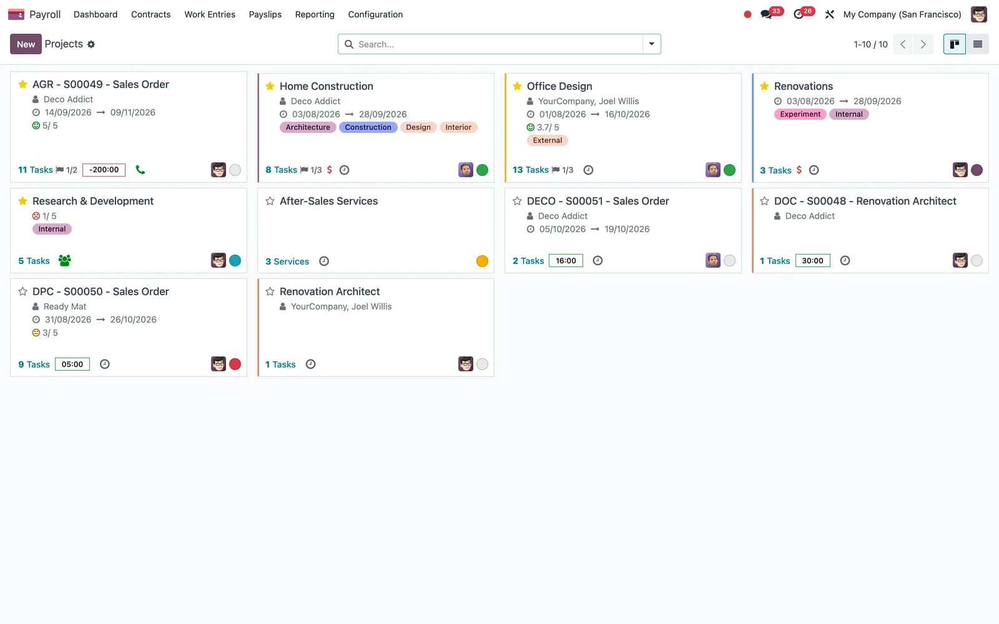Open the user avatar menu in top bar
The image size is (999, 624).
pyautogui.click(x=978, y=14)
